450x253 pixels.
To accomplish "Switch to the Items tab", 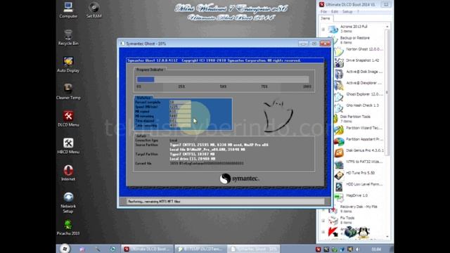I will pyautogui.click(x=326, y=18).
